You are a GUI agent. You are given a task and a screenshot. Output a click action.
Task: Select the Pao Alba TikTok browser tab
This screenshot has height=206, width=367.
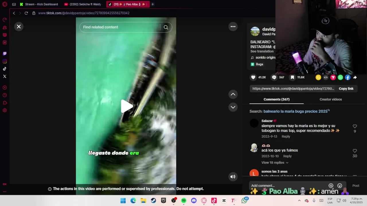pyautogui.click(x=128, y=4)
